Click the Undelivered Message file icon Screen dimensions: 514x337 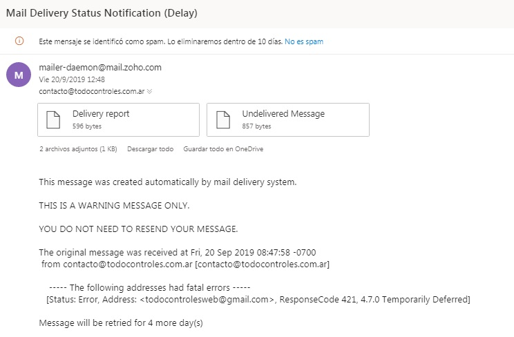click(x=223, y=119)
